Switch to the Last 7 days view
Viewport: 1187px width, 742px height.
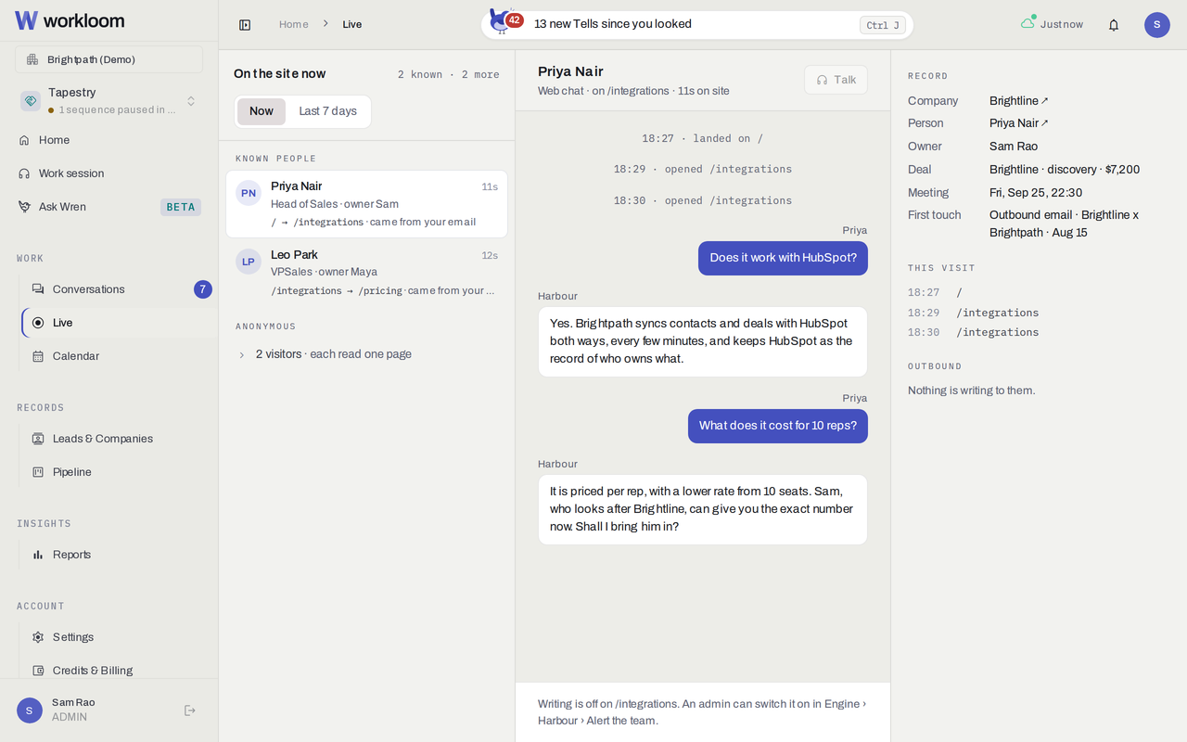(327, 111)
